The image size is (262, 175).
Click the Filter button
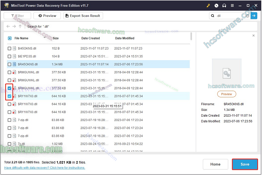17,16
